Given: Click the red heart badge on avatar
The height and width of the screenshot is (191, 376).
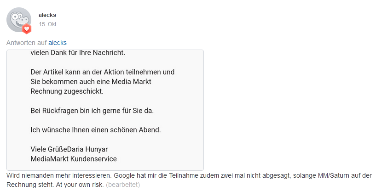Looking at the screenshot, I should (27, 29).
